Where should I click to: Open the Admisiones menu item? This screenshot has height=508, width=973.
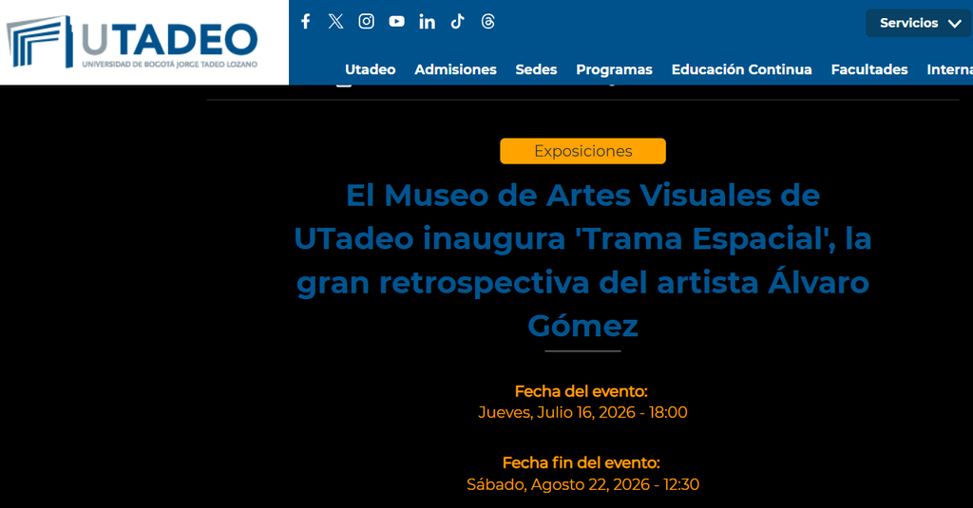[455, 69]
